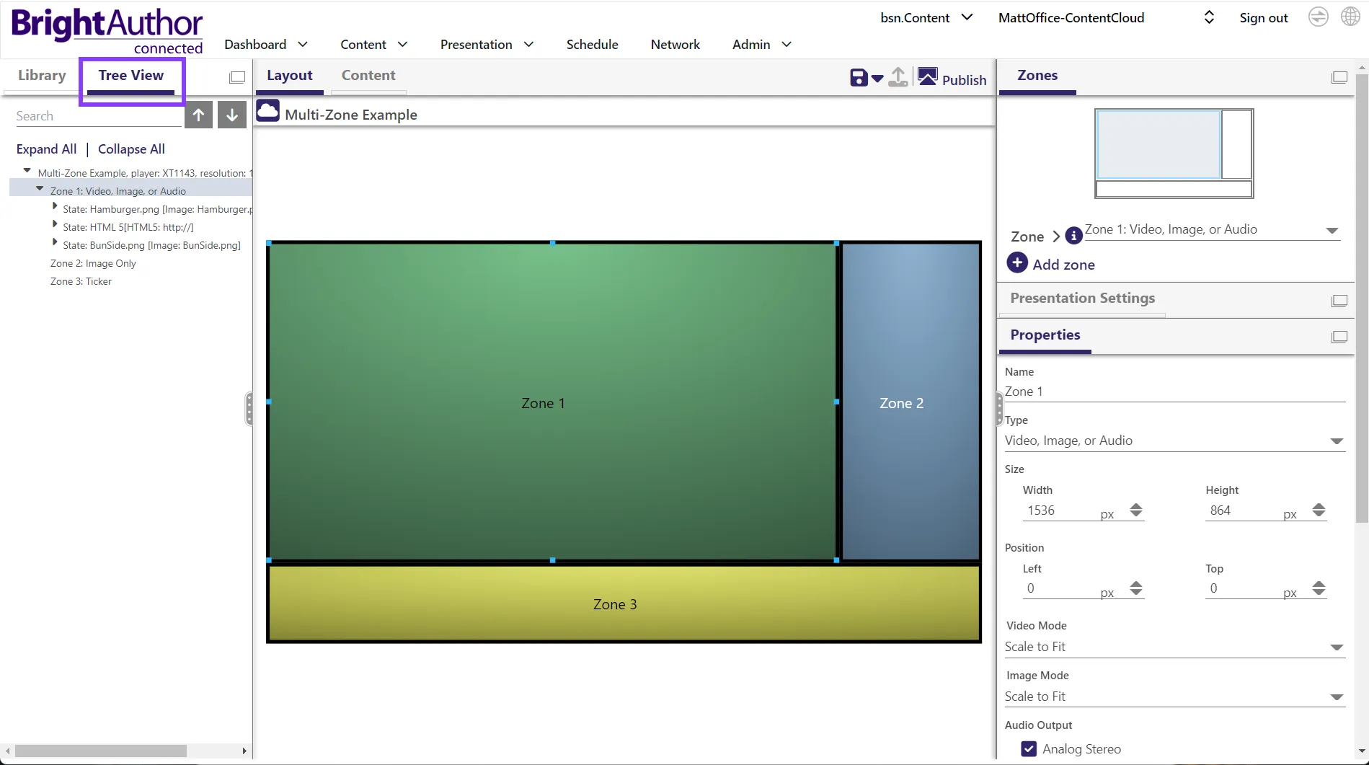Click the tree Search field
1369x765 pixels.
coord(97,116)
